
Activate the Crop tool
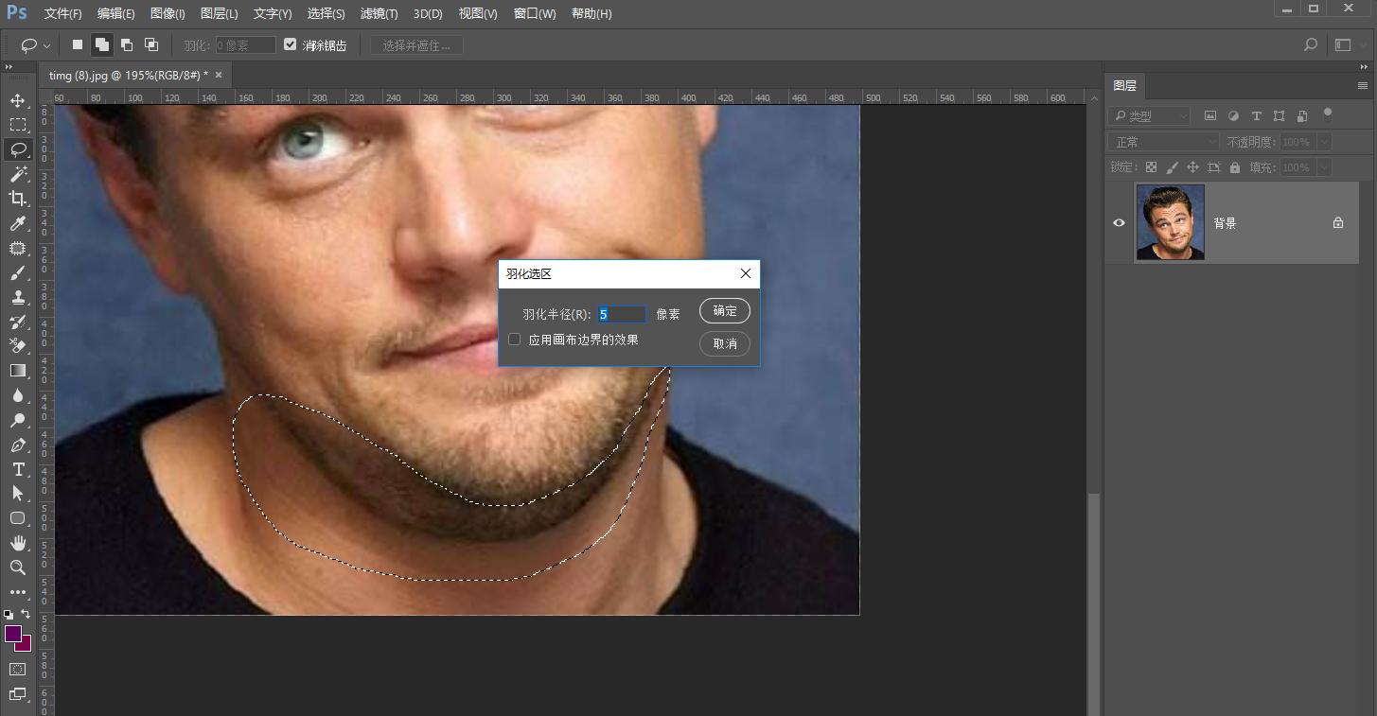click(18, 199)
